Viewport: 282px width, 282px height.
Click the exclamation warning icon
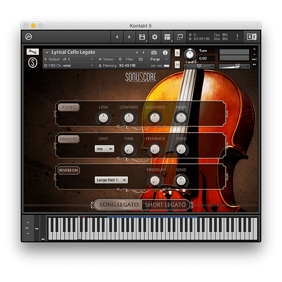[237, 37]
